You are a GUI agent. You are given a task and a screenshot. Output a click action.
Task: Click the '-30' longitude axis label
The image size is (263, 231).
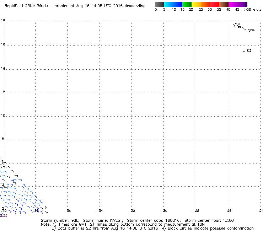164,211
